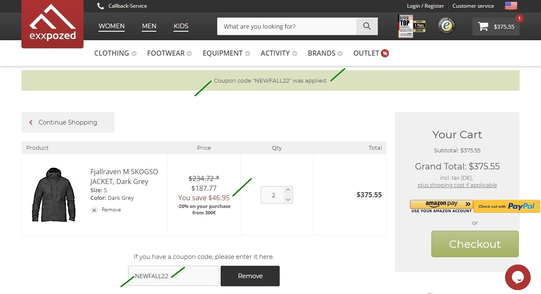Click the $187.77 discounted price
The image size is (541, 294).
click(204, 188)
